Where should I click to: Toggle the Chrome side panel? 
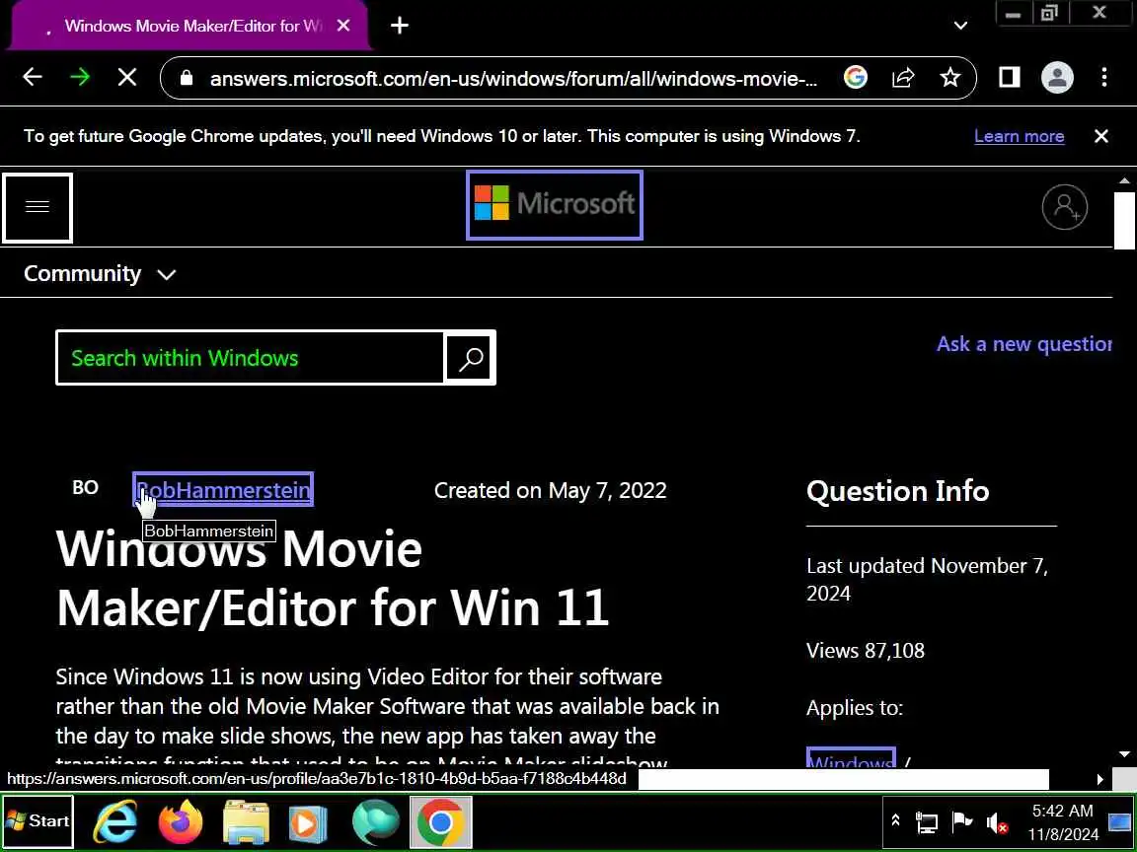point(1010,77)
